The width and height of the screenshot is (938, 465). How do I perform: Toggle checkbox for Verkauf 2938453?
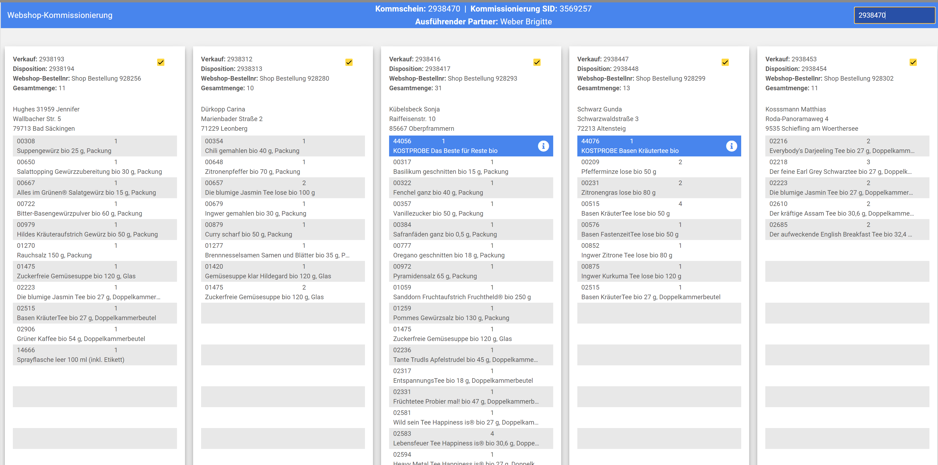[913, 62]
